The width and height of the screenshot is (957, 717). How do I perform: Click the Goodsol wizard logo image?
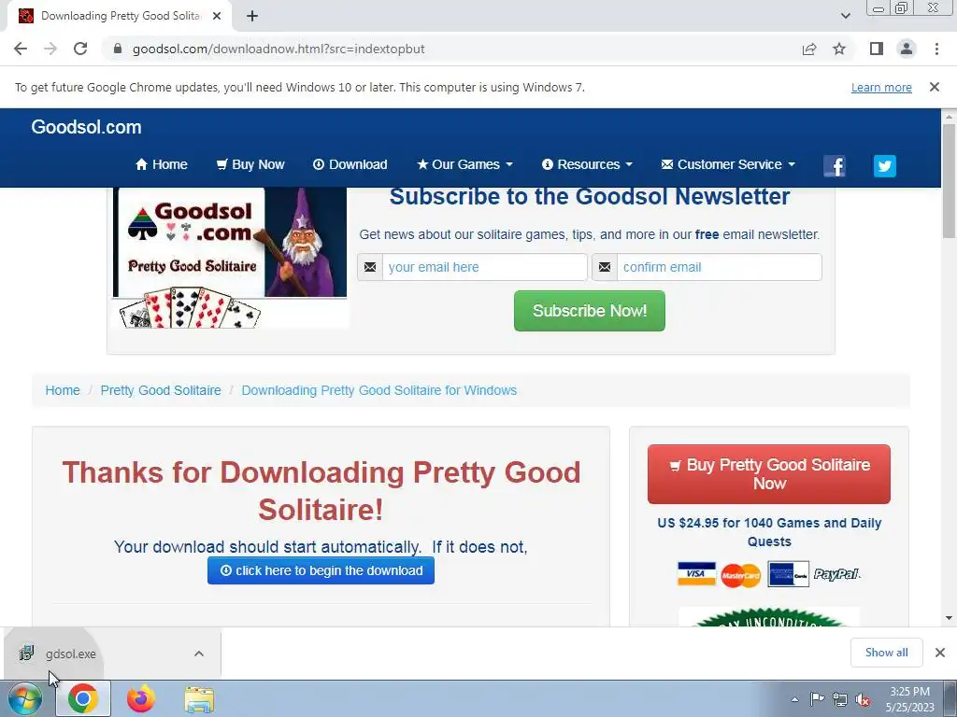(x=230, y=258)
